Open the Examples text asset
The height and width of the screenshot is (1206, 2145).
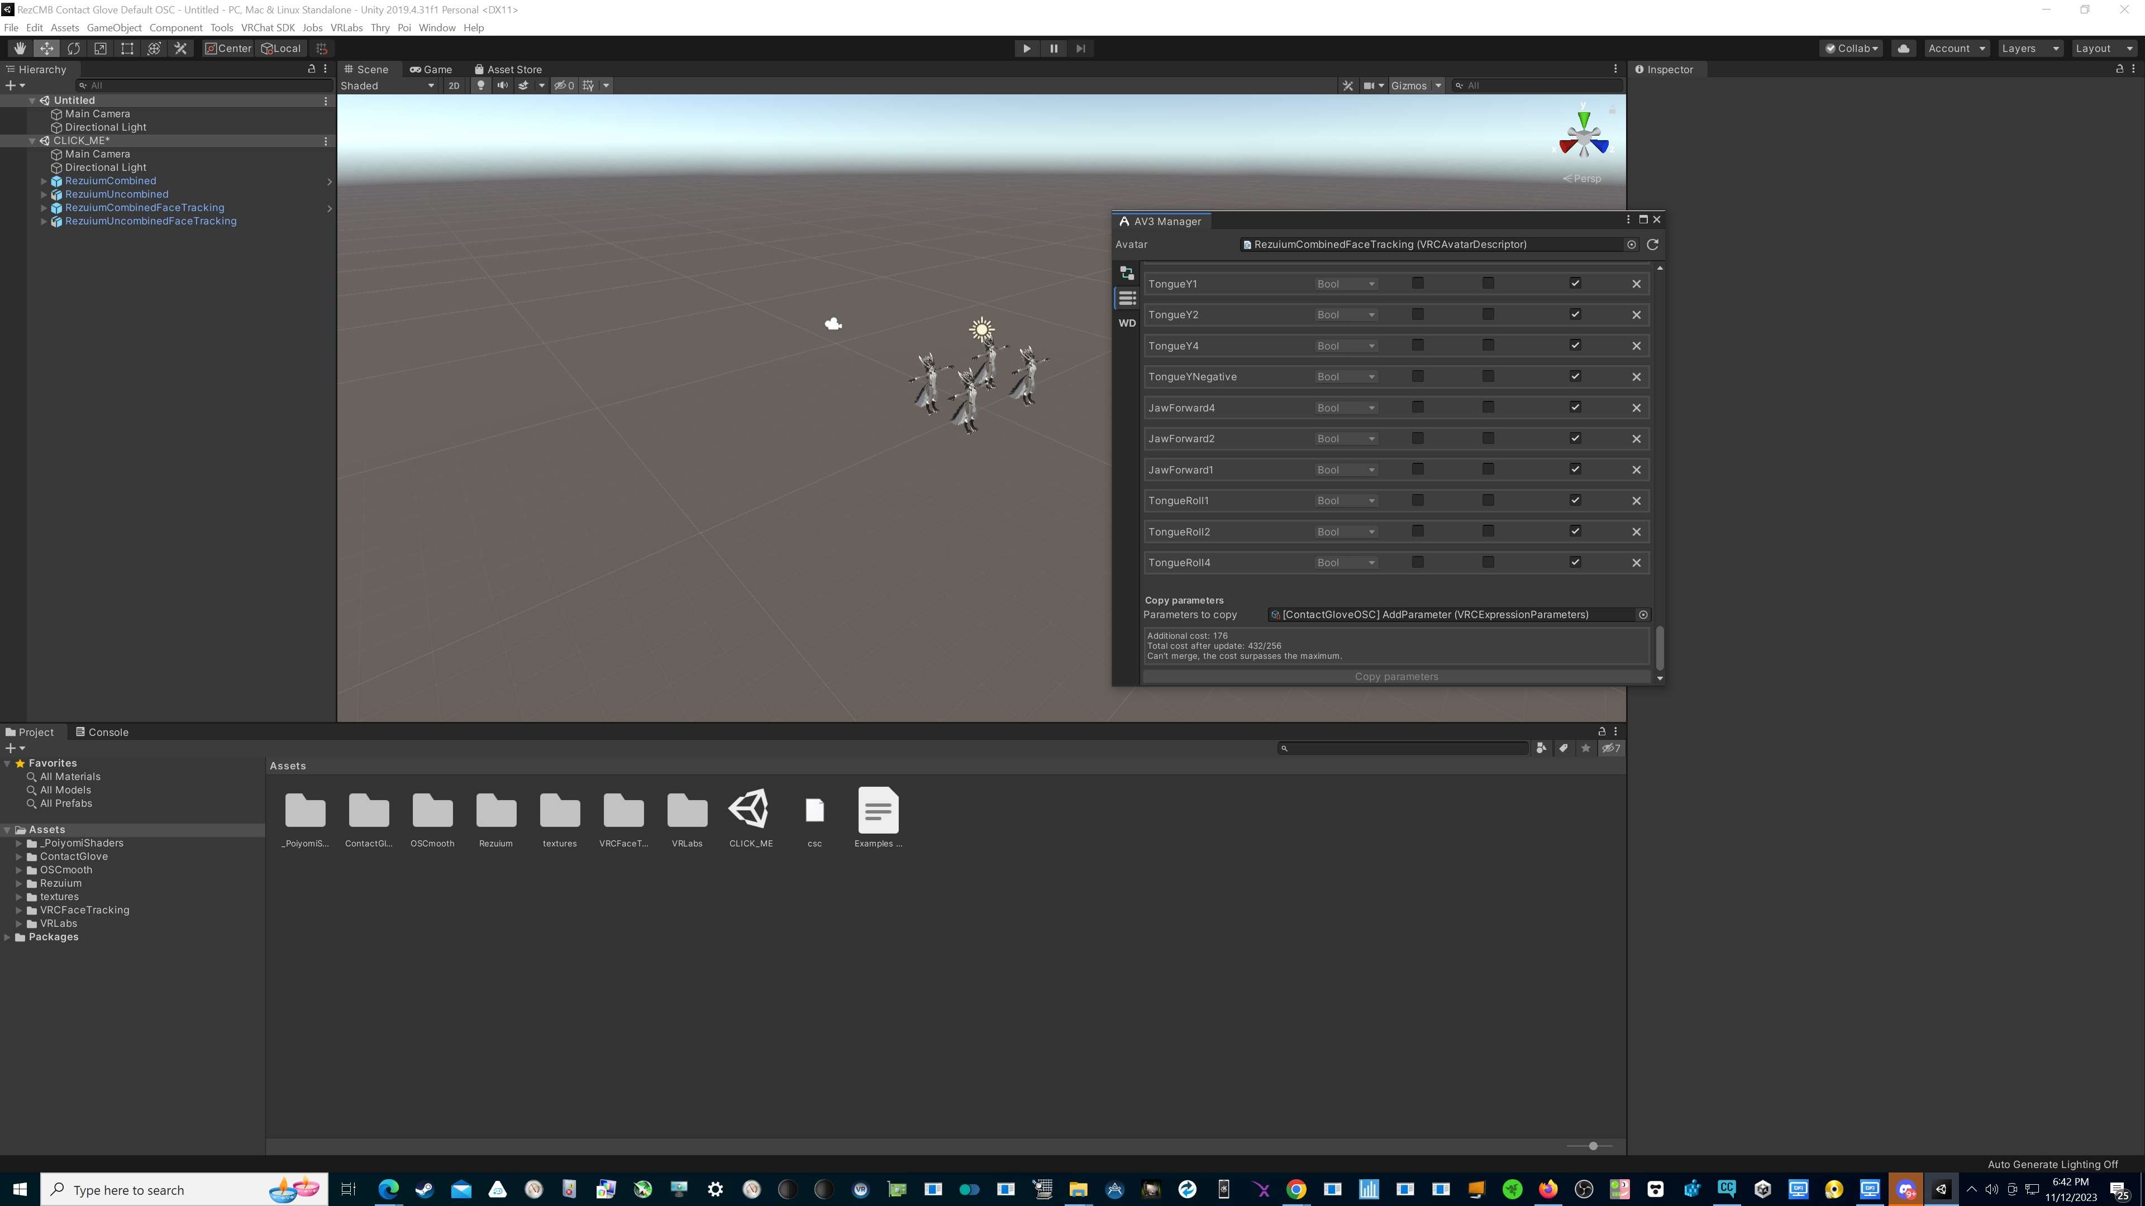(x=878, y=816)
